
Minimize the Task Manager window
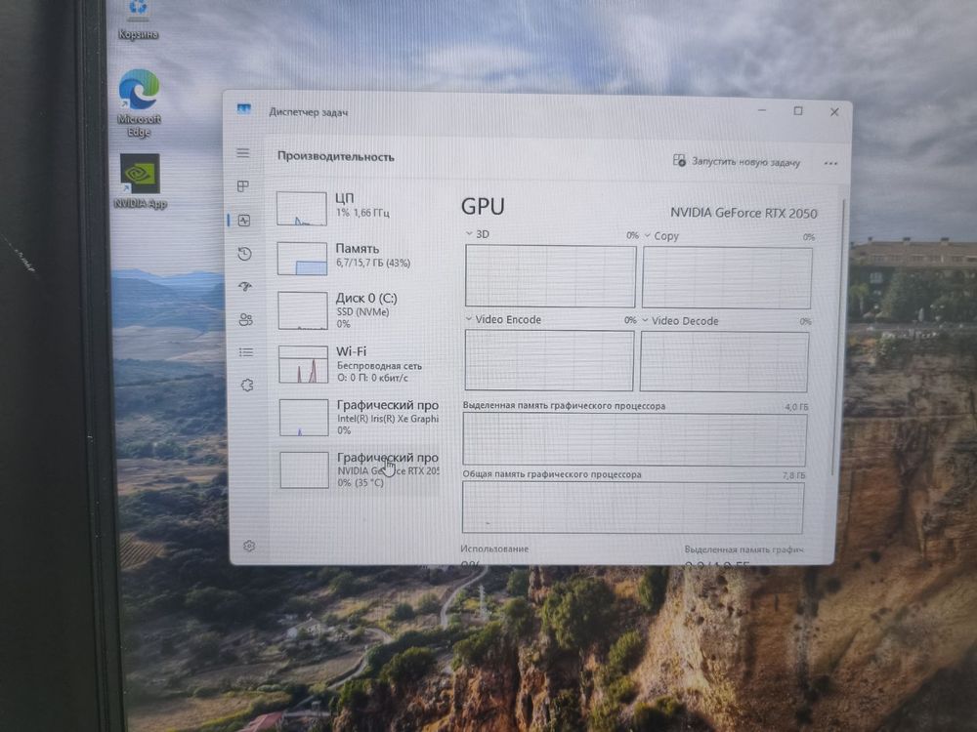(x=761, y=111)
